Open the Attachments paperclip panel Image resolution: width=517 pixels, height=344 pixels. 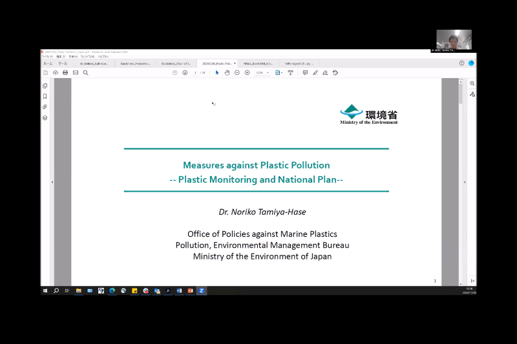[x=45, y=106]
